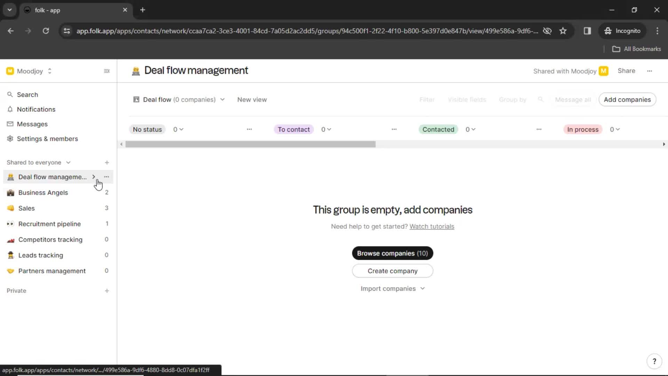Click the Partners management group icon
The image size is (668, 376).
coord(10,271)
